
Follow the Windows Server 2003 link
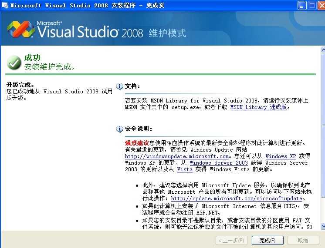point(219,163)
